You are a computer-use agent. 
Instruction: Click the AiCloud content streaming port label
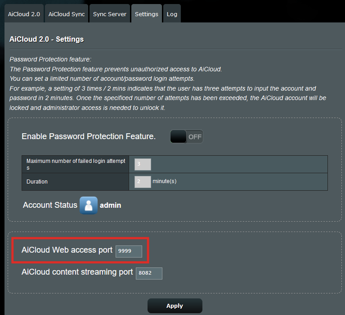pos(77,272)
